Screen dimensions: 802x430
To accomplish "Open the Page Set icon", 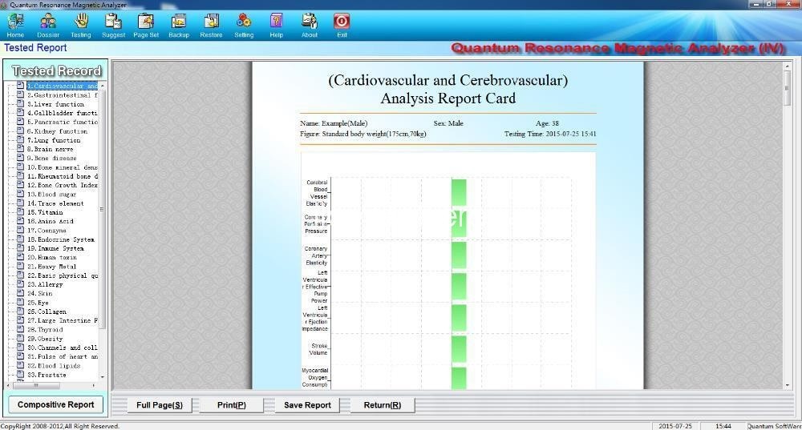I will point(146,22).
